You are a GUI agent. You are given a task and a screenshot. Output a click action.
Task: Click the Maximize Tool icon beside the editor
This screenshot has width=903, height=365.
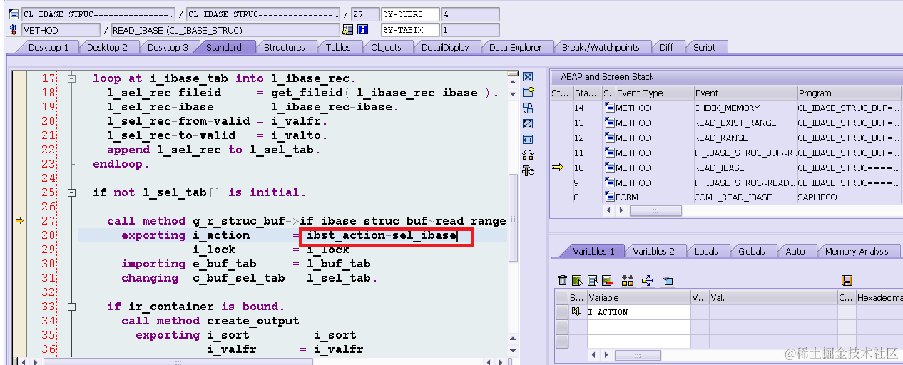tap(528, 123)
